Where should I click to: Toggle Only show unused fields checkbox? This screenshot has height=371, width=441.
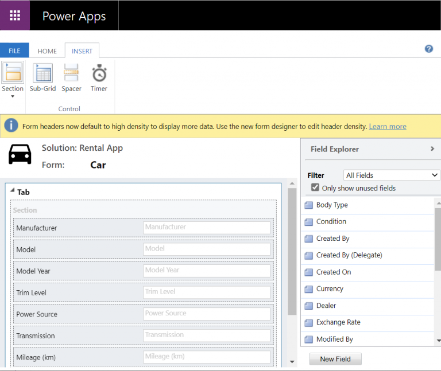pyautogui.click(x=315, y=188)
